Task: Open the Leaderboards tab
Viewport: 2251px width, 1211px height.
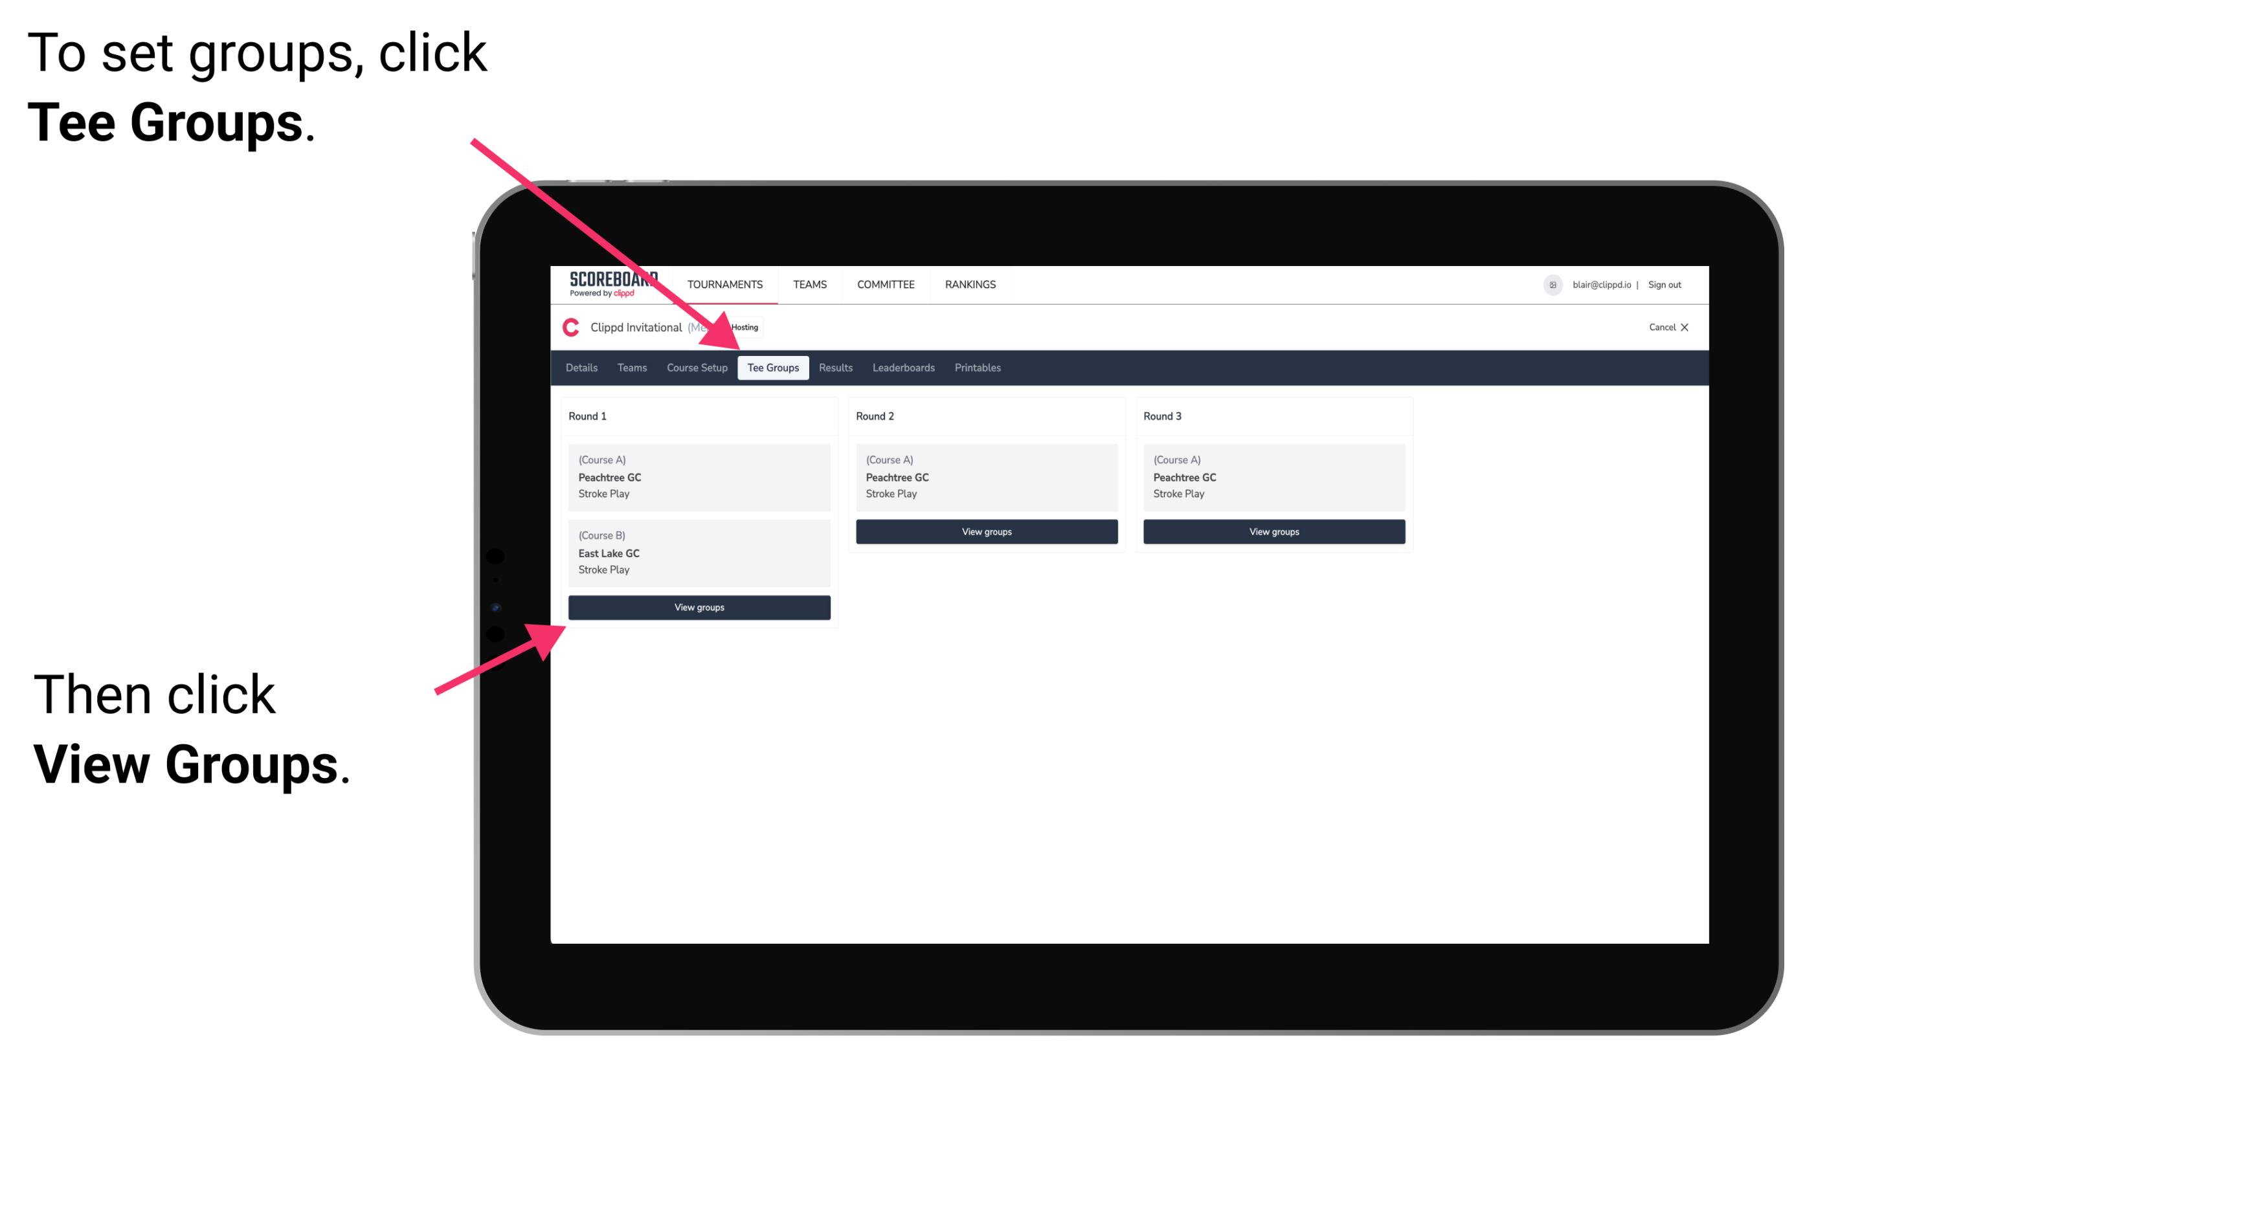Action: (902, 368)
